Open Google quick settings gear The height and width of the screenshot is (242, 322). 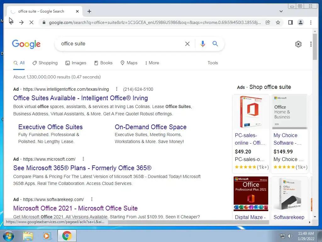(x=298, y=44)
